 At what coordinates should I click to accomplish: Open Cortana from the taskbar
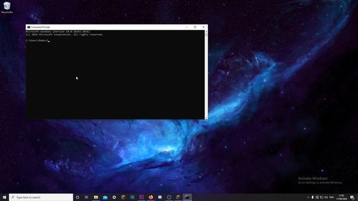78,197
